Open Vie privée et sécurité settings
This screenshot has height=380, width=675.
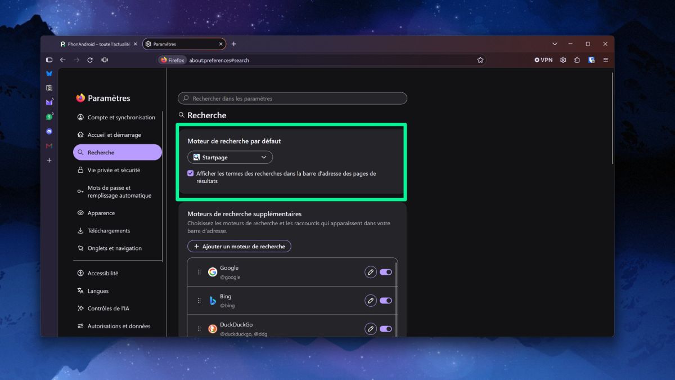click(117, 170)
